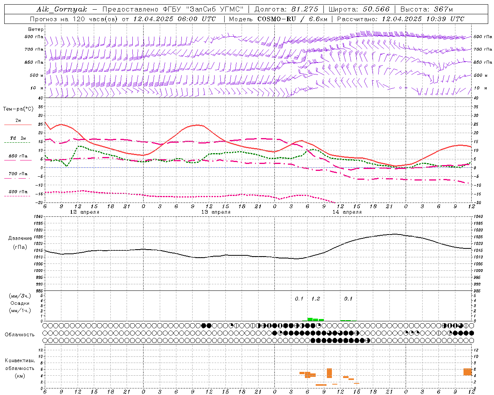Viewport: 494px width, 395px height.
Task: Click the Осадки panel label
Action: point(20,303)
